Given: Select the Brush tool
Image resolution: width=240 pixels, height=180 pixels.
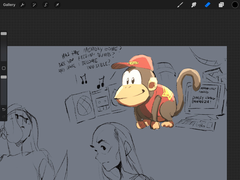Looking at the screenshot, I should coord(180,5).
